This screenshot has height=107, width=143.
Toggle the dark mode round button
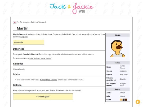[138, 102]
